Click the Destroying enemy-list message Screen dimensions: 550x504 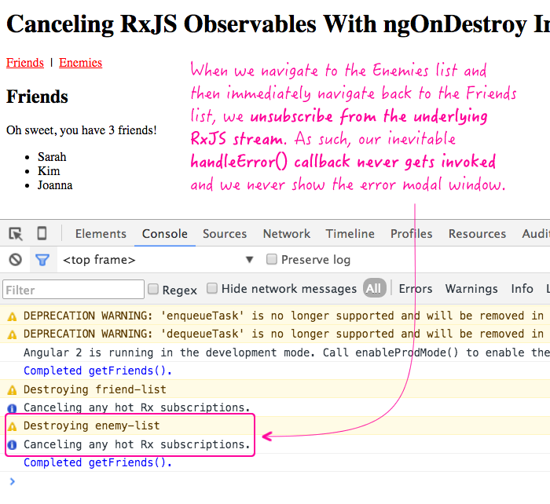92,425
